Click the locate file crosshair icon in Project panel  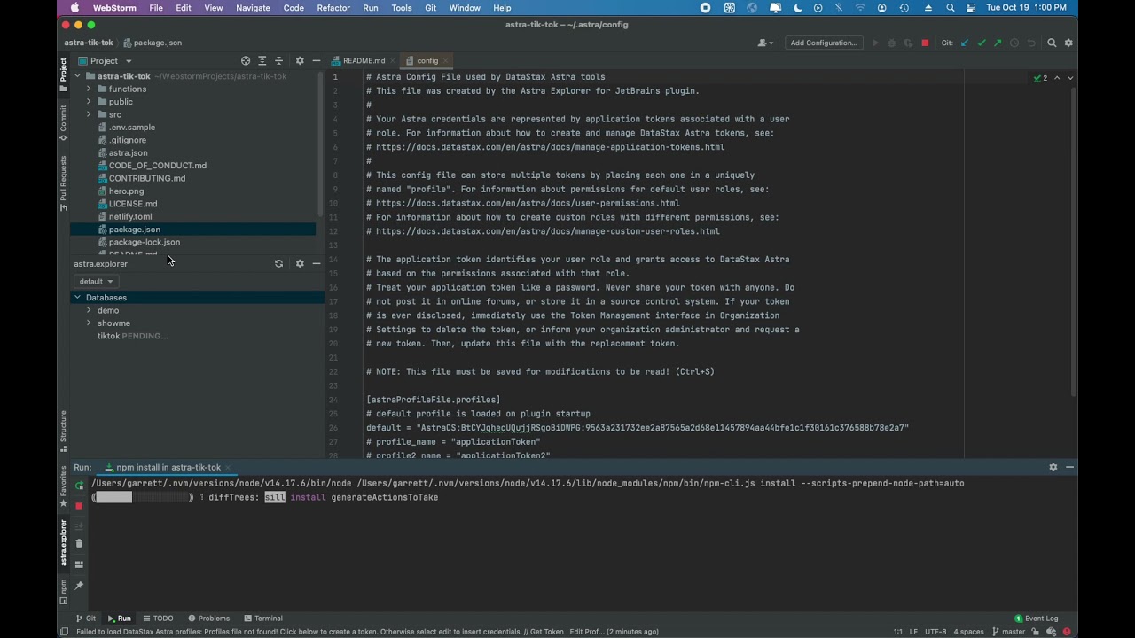pyautogui.click(x=246, y=61)
